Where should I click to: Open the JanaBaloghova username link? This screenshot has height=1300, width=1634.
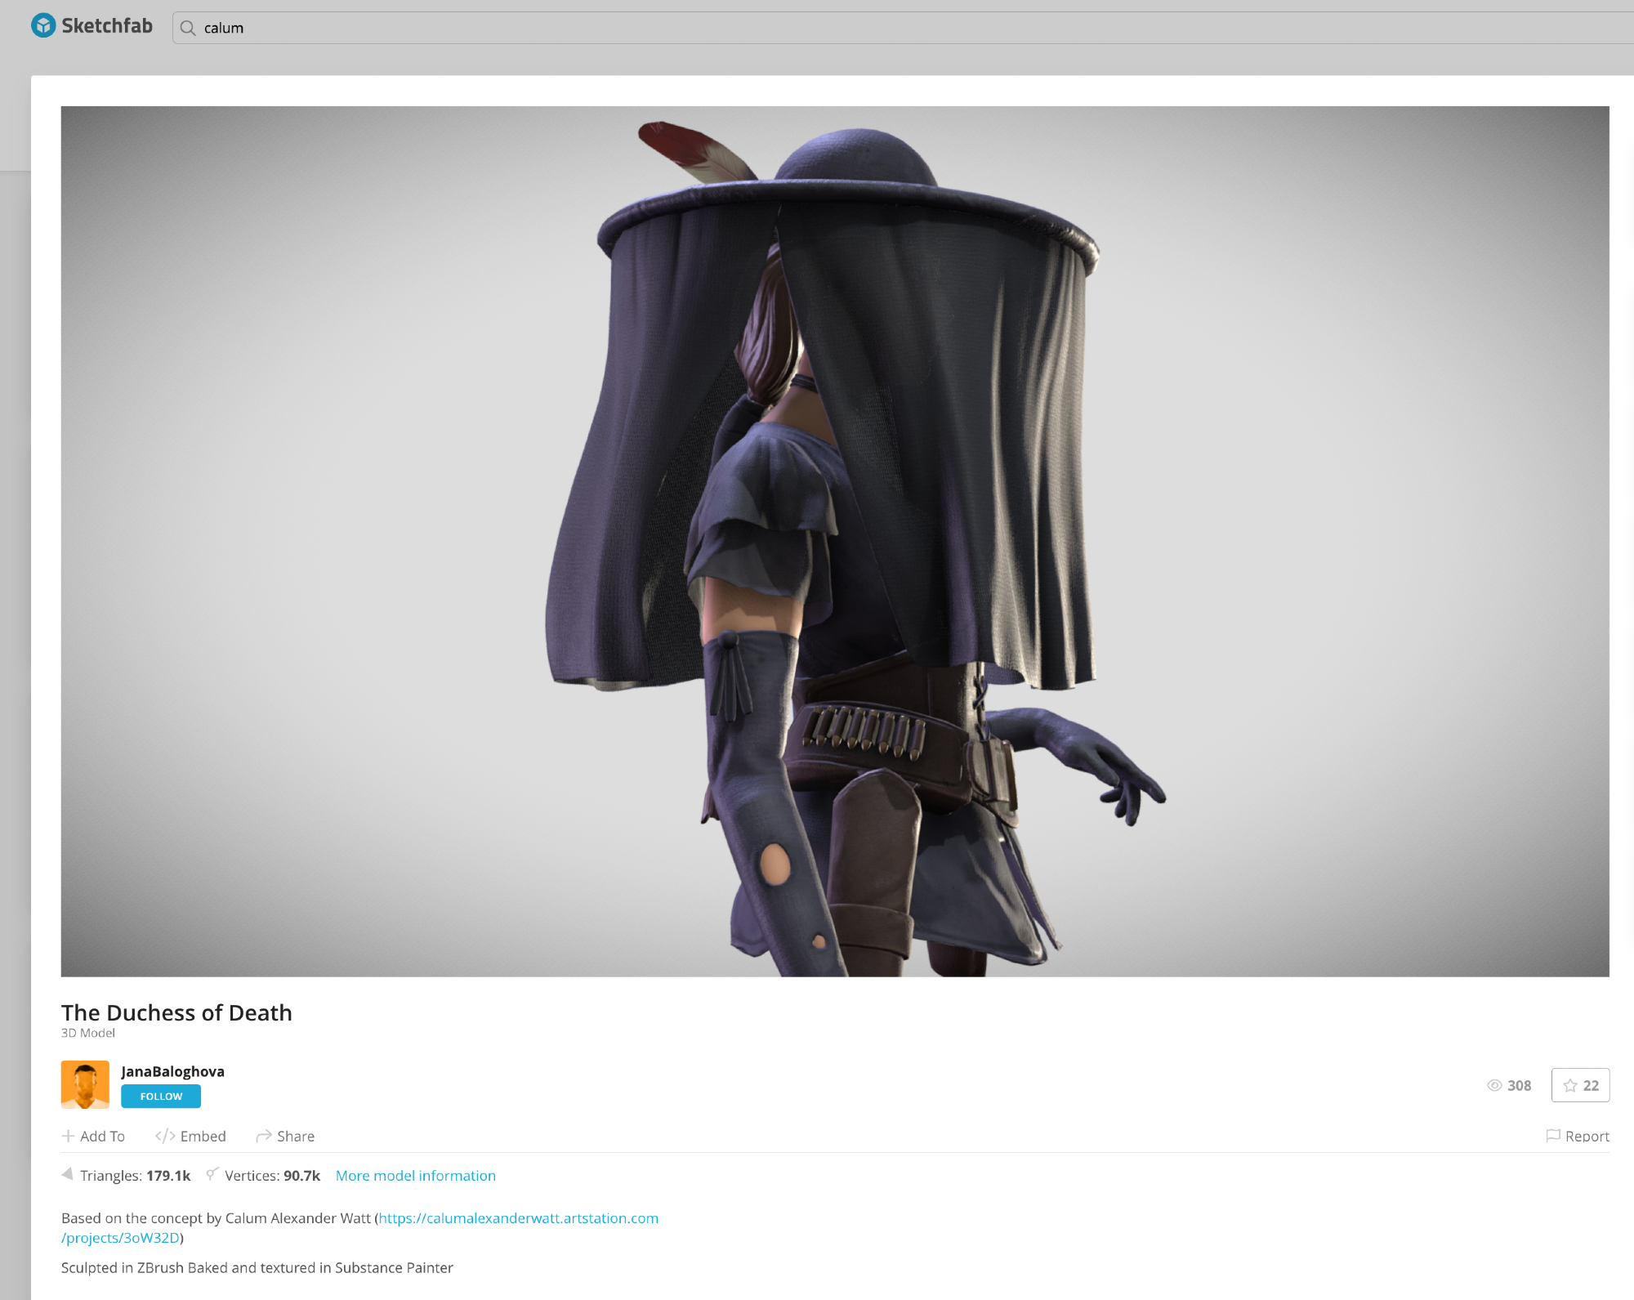[x=172, y=1071]
